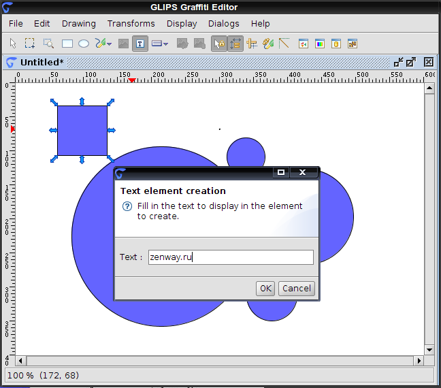Click the red marker on vertical ruler

click(13, 129)
